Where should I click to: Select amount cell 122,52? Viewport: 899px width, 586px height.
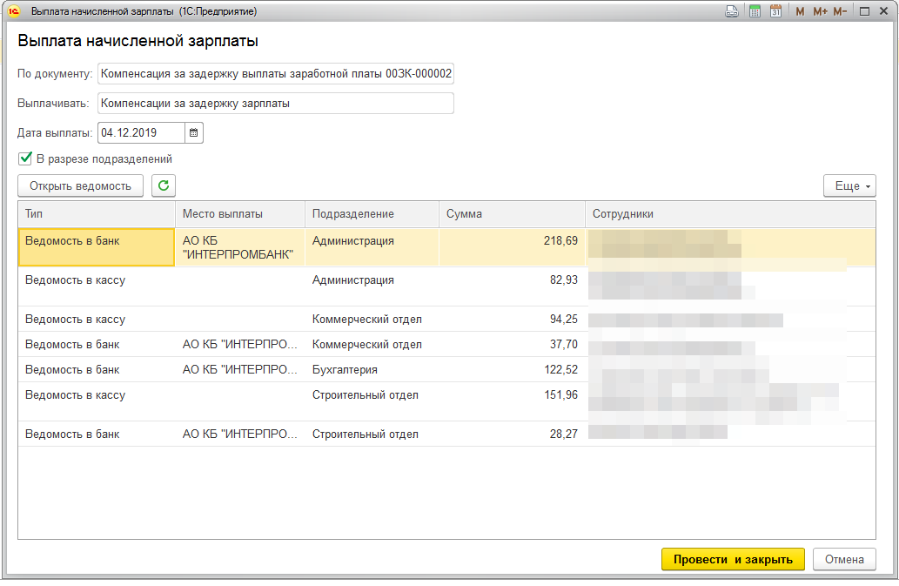(x=512, y=369)
